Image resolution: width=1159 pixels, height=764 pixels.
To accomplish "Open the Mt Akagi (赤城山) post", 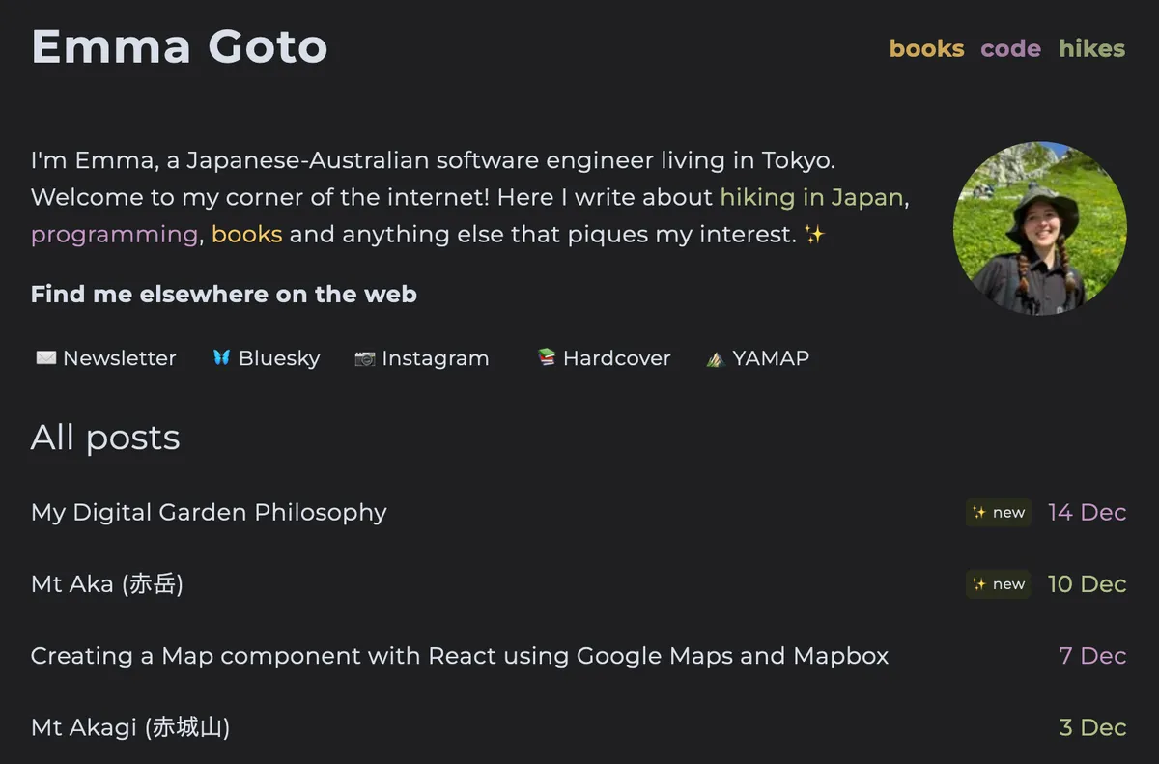I will point(130,727).
